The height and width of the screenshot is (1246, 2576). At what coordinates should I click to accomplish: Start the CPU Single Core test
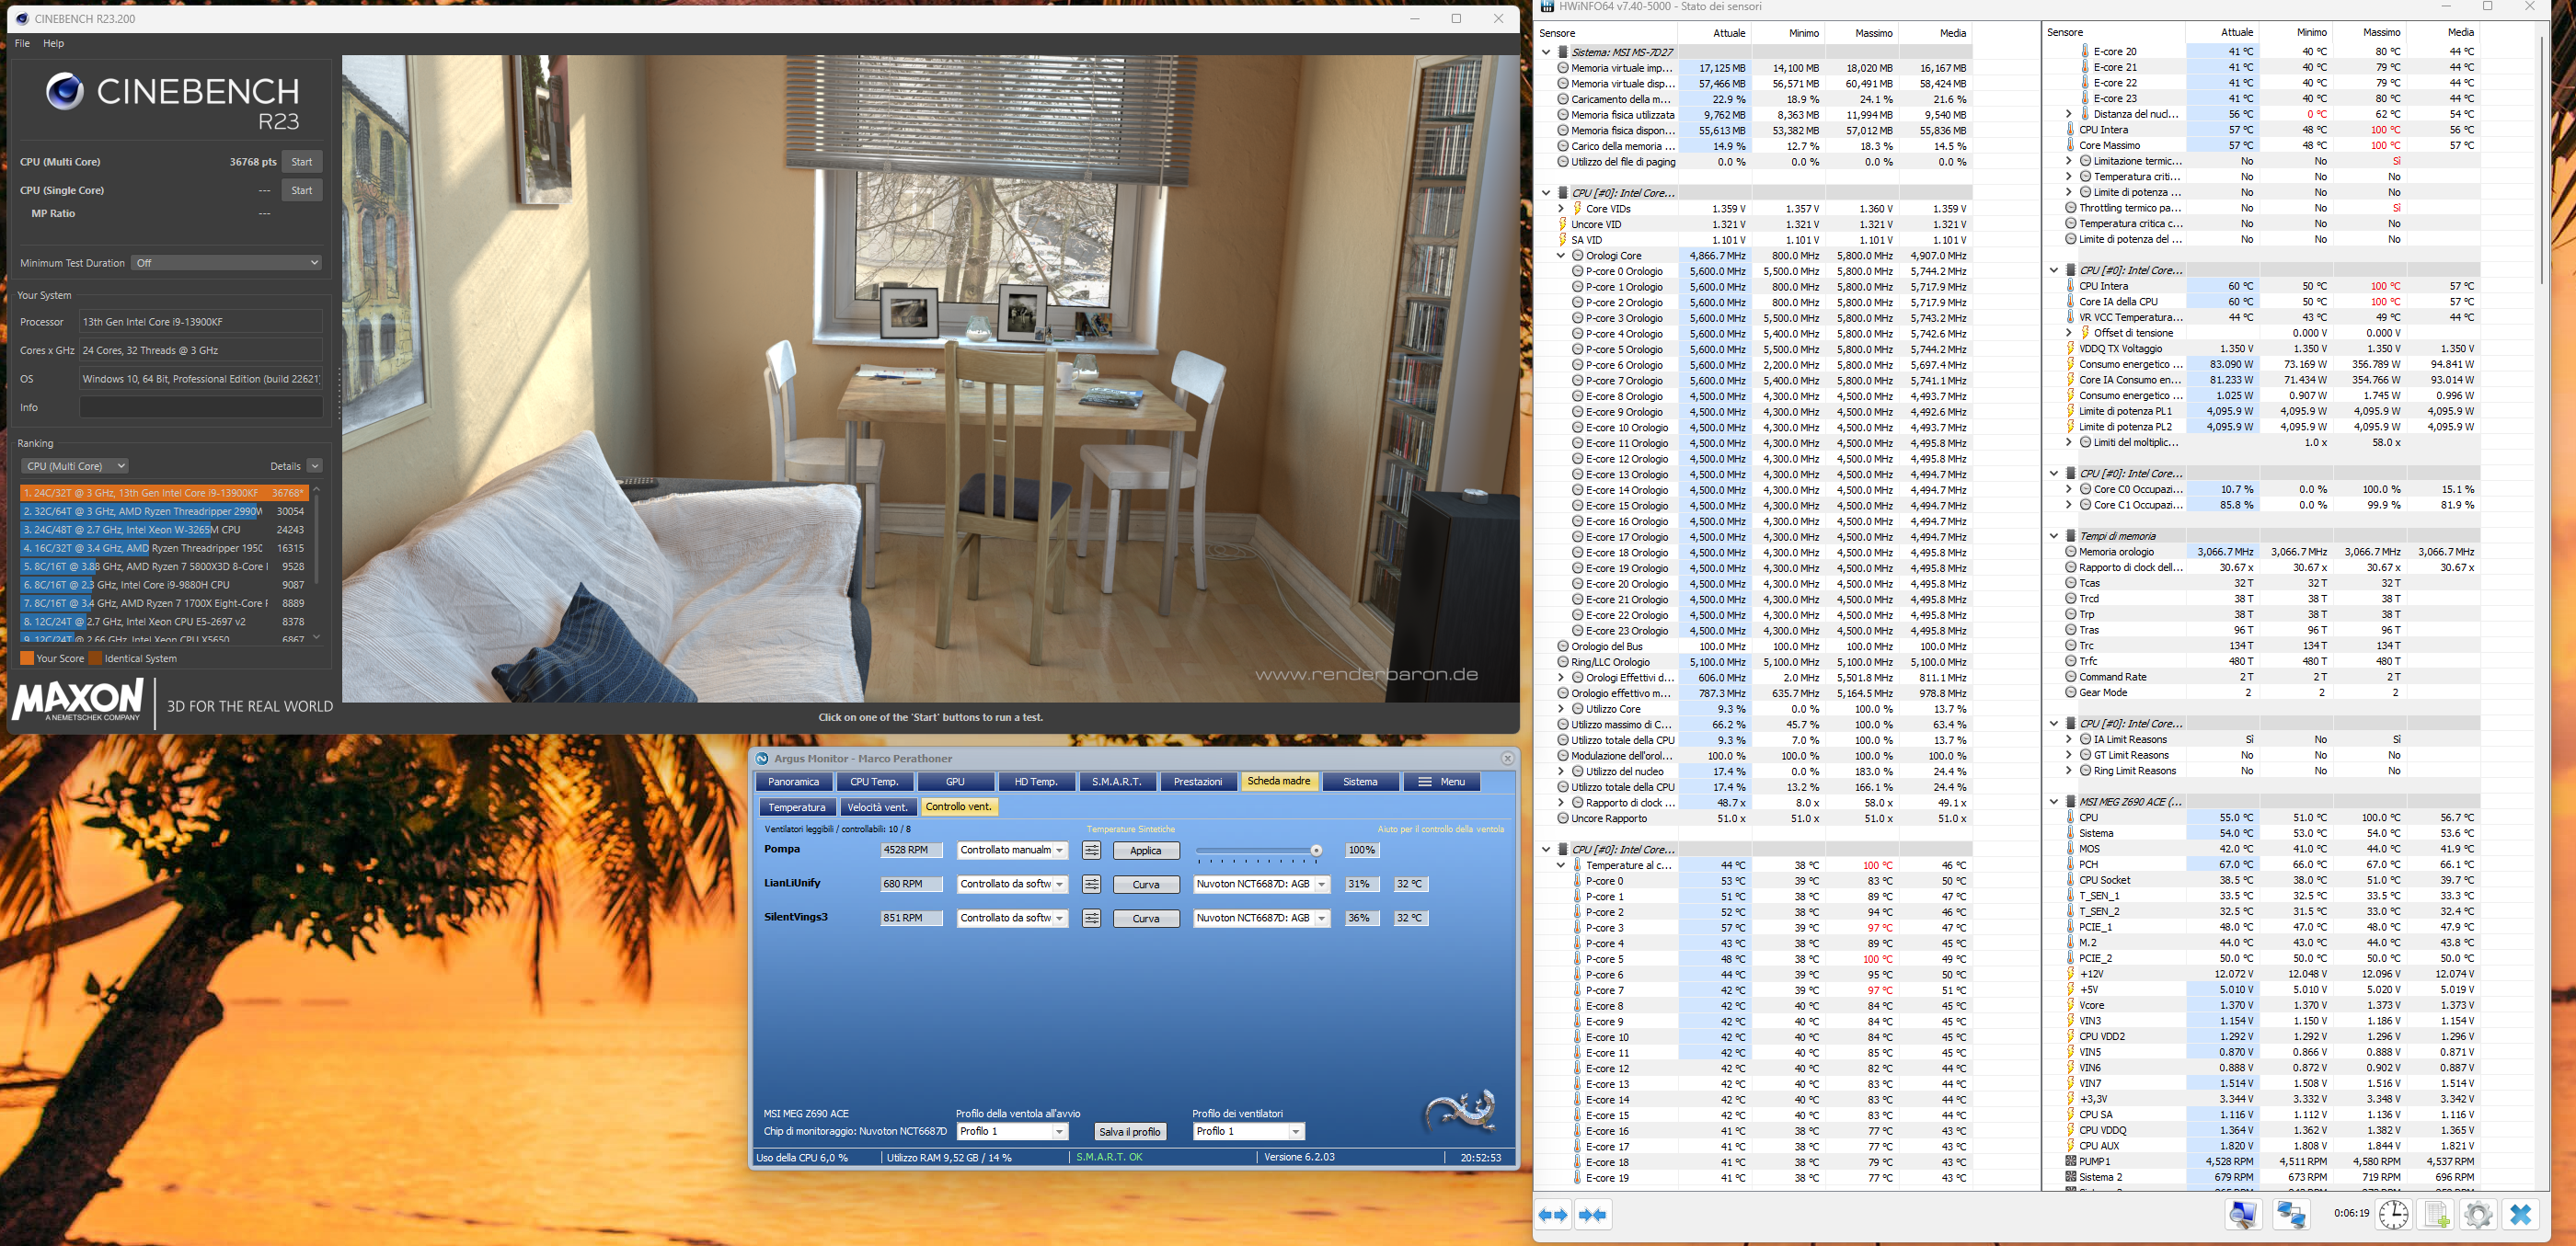coord(301,189)
